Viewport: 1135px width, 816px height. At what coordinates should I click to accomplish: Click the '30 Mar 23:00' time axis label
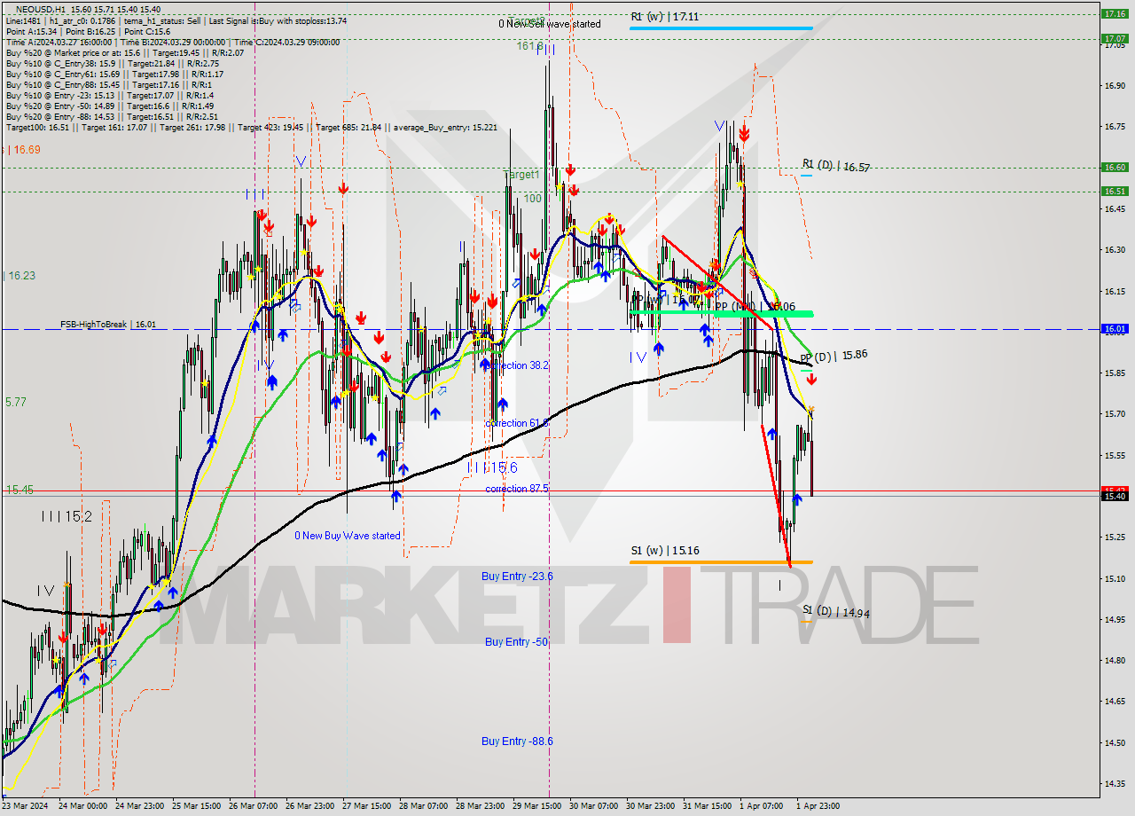coord(651,806)
